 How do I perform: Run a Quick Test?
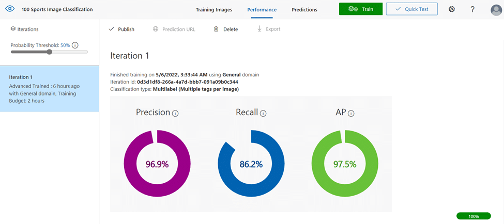412,9
